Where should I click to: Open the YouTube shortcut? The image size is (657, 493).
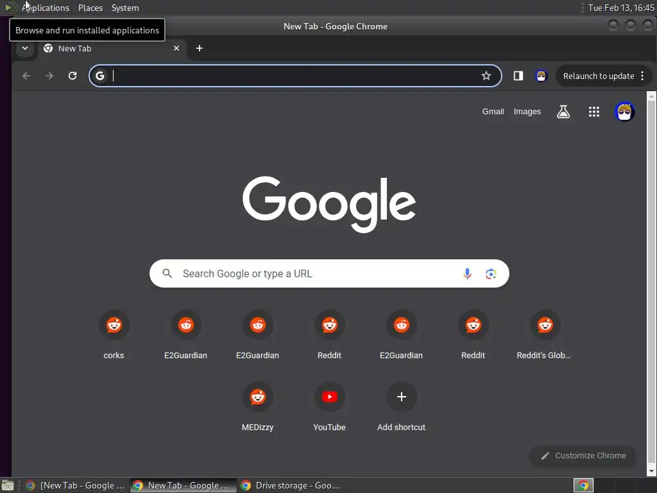click(329, 406)
